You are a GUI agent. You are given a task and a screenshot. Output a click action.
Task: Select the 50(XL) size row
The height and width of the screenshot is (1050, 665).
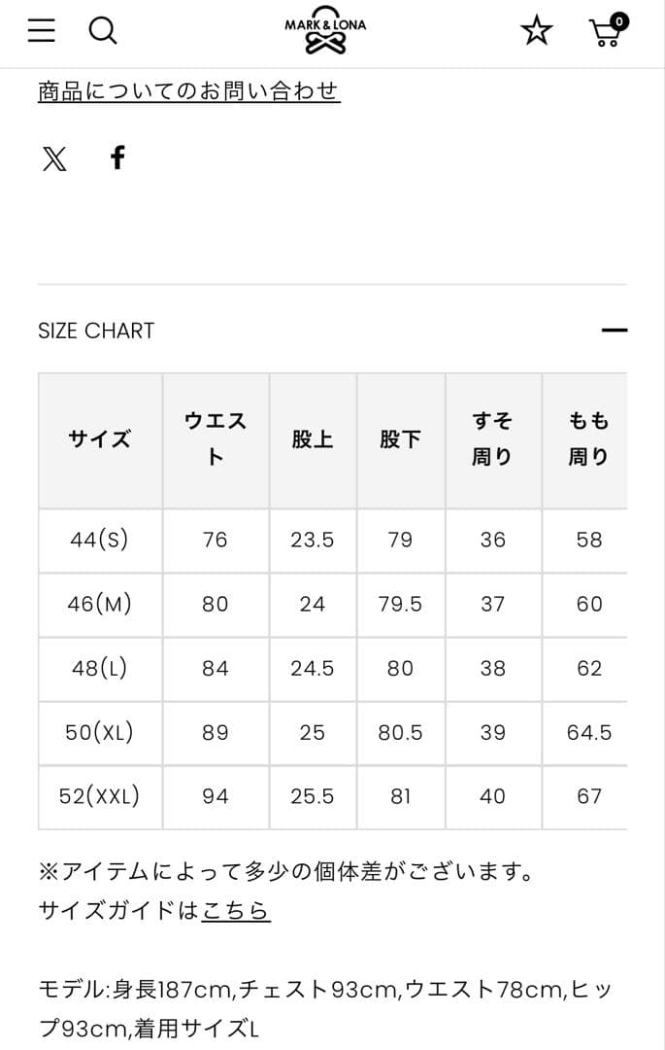click(99, 732)
